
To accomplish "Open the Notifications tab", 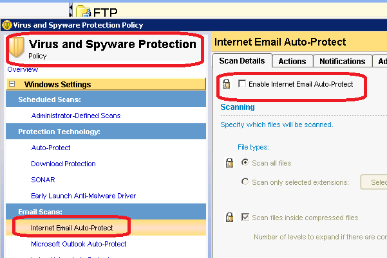I will tap(343, 61).
